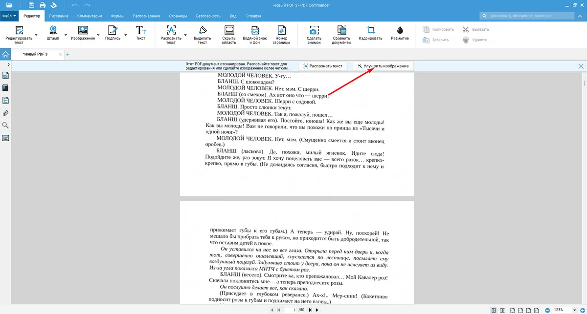Go to the last page
Viewport: 587px width, 314px height.
(x=310, y=310)
